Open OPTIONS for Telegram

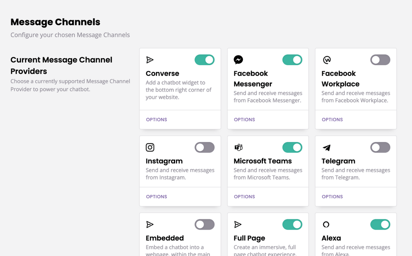click(x=332, y=196)
